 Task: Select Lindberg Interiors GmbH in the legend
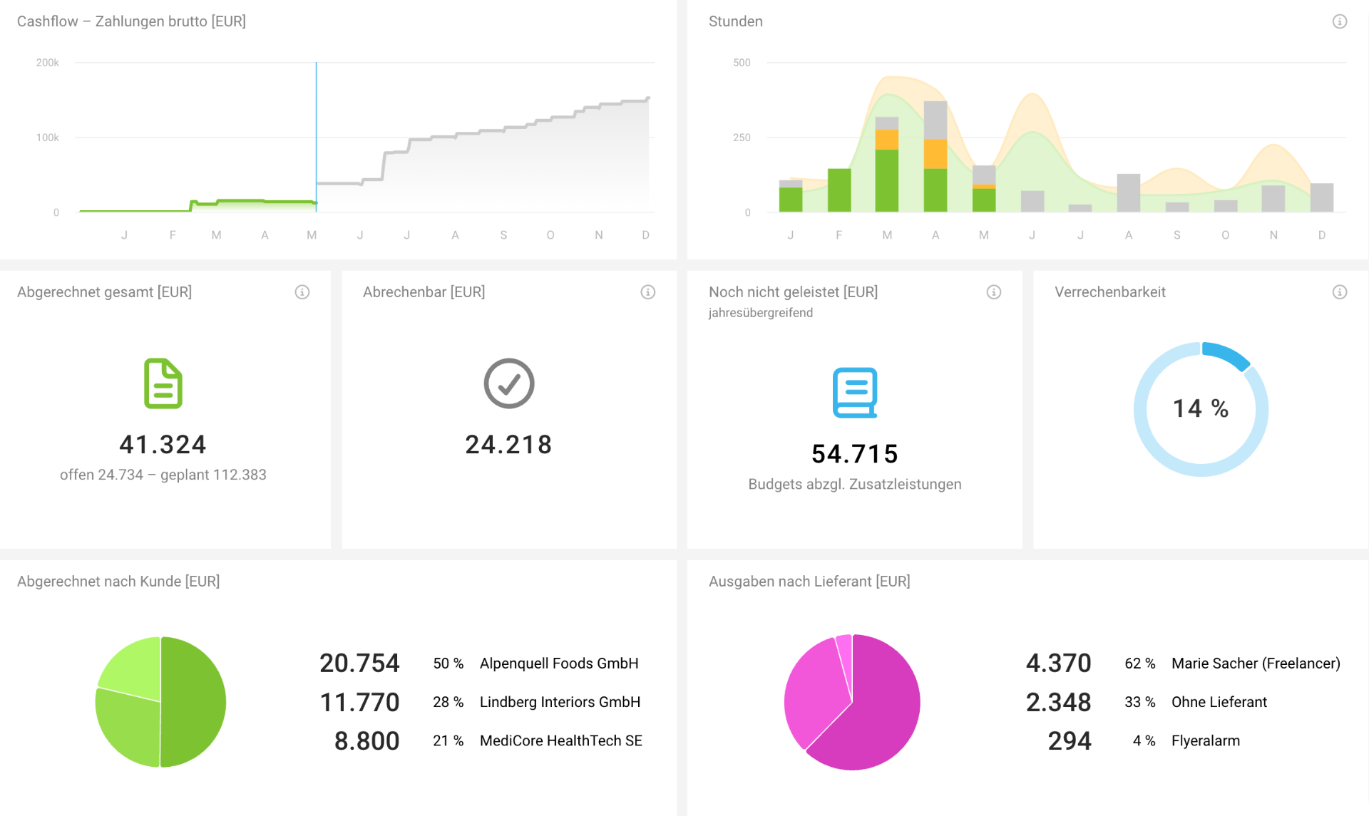tap(560, 702)
